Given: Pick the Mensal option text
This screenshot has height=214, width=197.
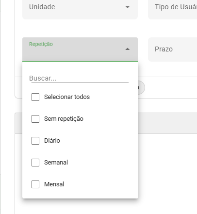Looking at the screenshot, I should (x=54, y=184).
